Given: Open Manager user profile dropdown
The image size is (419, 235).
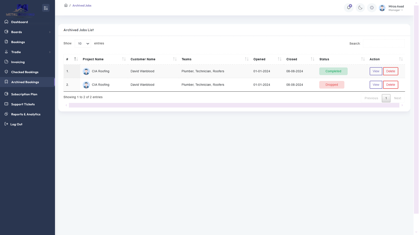Looking at the screenshot, I should pyautogui.click(x=396, y=10).
